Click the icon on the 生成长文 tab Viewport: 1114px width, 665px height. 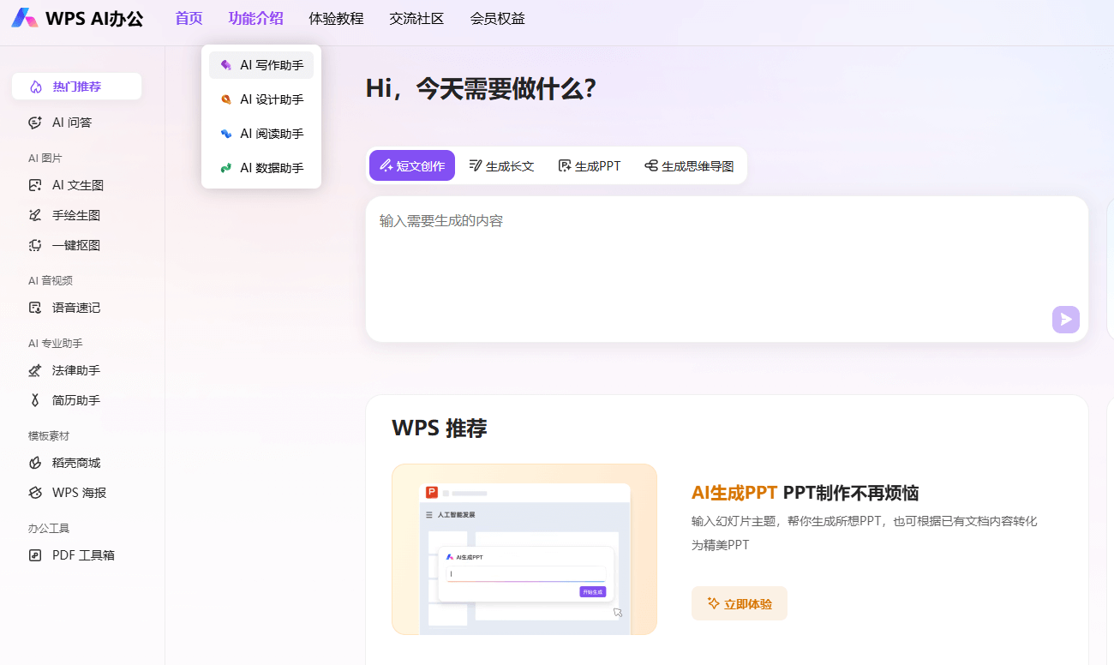tap(476, 166)
